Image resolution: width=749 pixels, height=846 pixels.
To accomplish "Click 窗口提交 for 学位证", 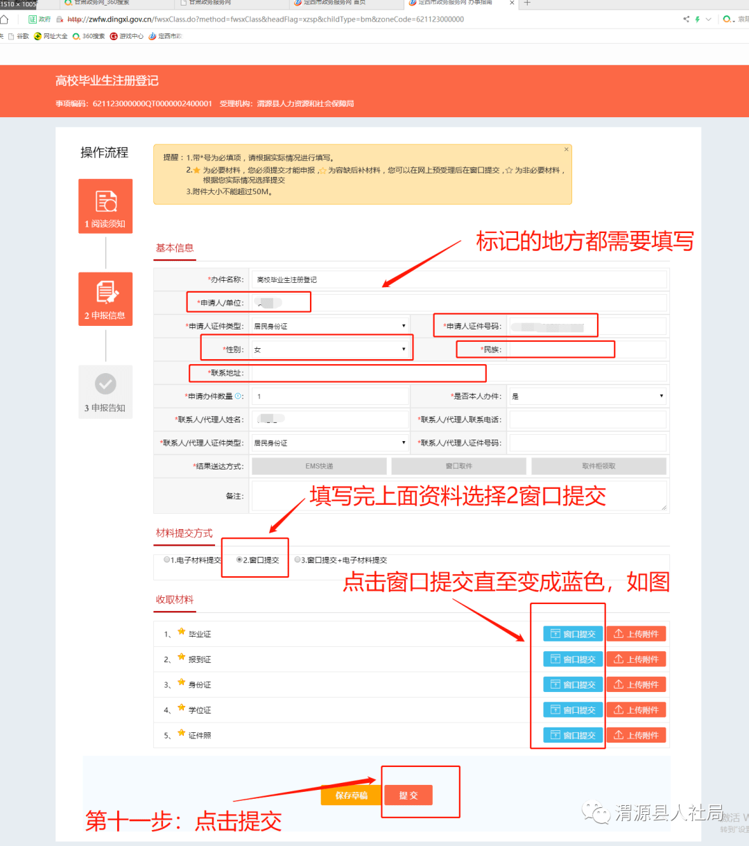I will tap(573, 710).
